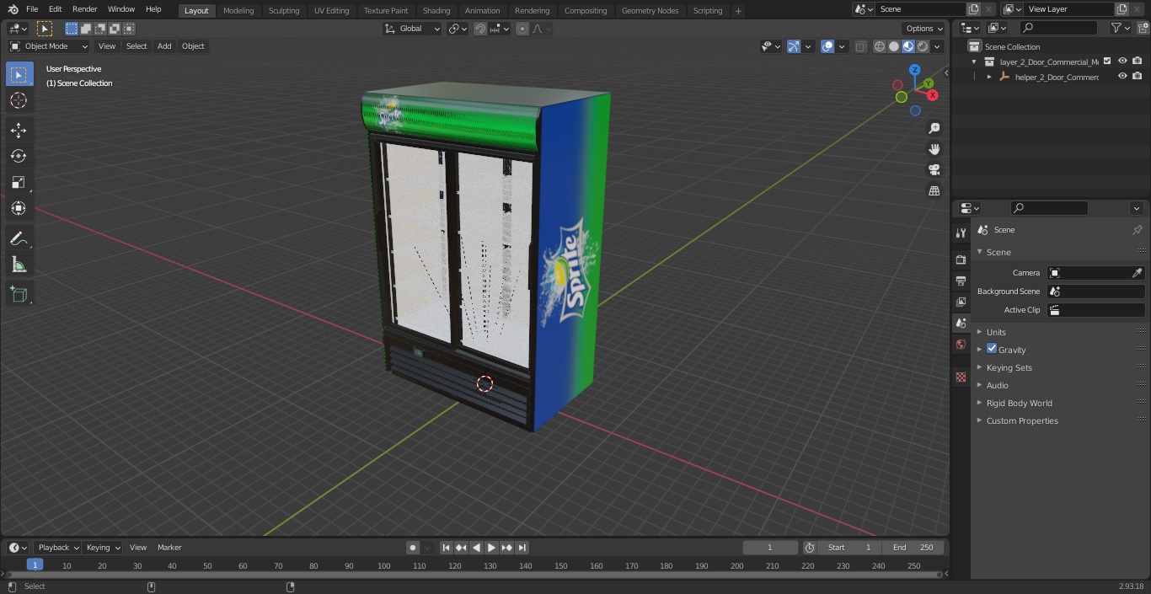Open shading options dropdown arrow

click(937, 46)
